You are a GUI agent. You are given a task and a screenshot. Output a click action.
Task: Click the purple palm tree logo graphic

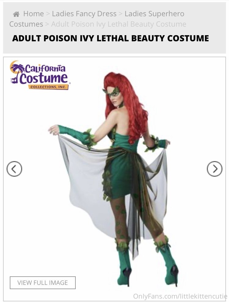click(16, 72)
